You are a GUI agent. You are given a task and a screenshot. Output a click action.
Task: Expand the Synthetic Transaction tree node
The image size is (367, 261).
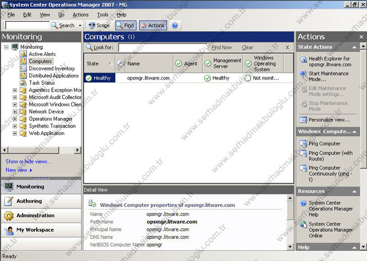click(15, 126)
